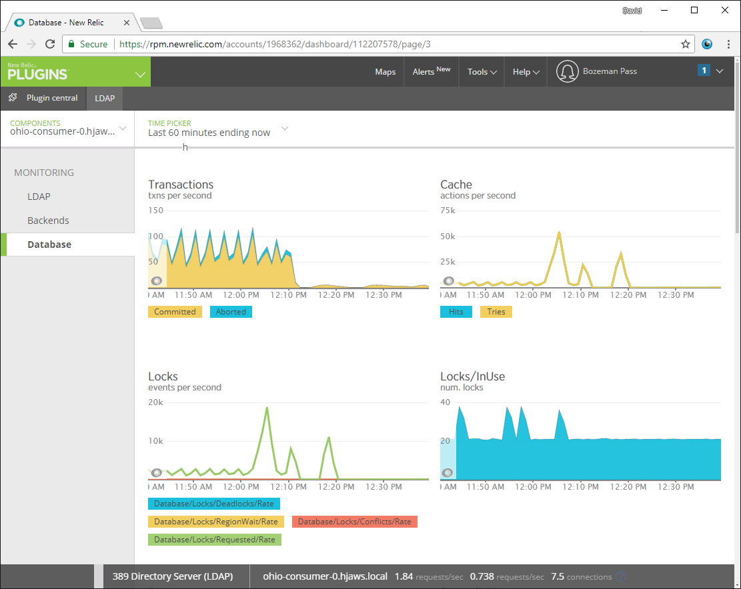The height and width of the screenshot is (589, 741).
Task: Click the Cache chart event marker
Action: [448, 281]
